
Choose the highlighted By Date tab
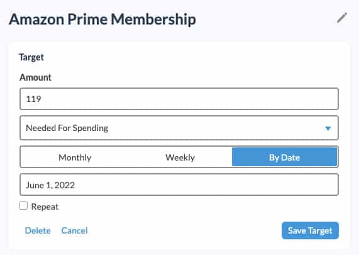[284, 157]
